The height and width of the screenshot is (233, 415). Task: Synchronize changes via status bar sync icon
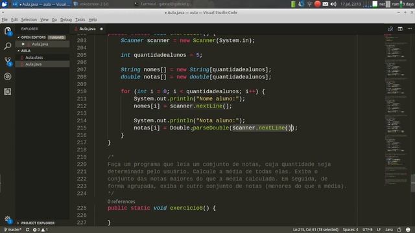click(27, 230)
